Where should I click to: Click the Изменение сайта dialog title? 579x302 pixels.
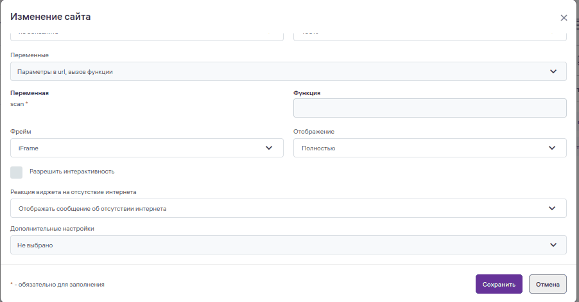tap(50, 17)
